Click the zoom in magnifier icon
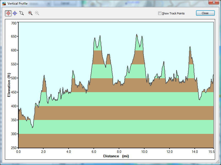Viewport: 221px width, 165px height. 30,13
